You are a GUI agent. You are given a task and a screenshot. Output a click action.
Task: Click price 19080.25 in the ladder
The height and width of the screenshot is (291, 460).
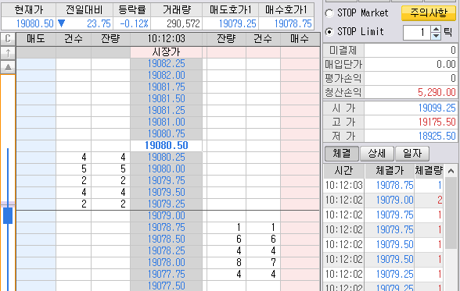point(167,158)
